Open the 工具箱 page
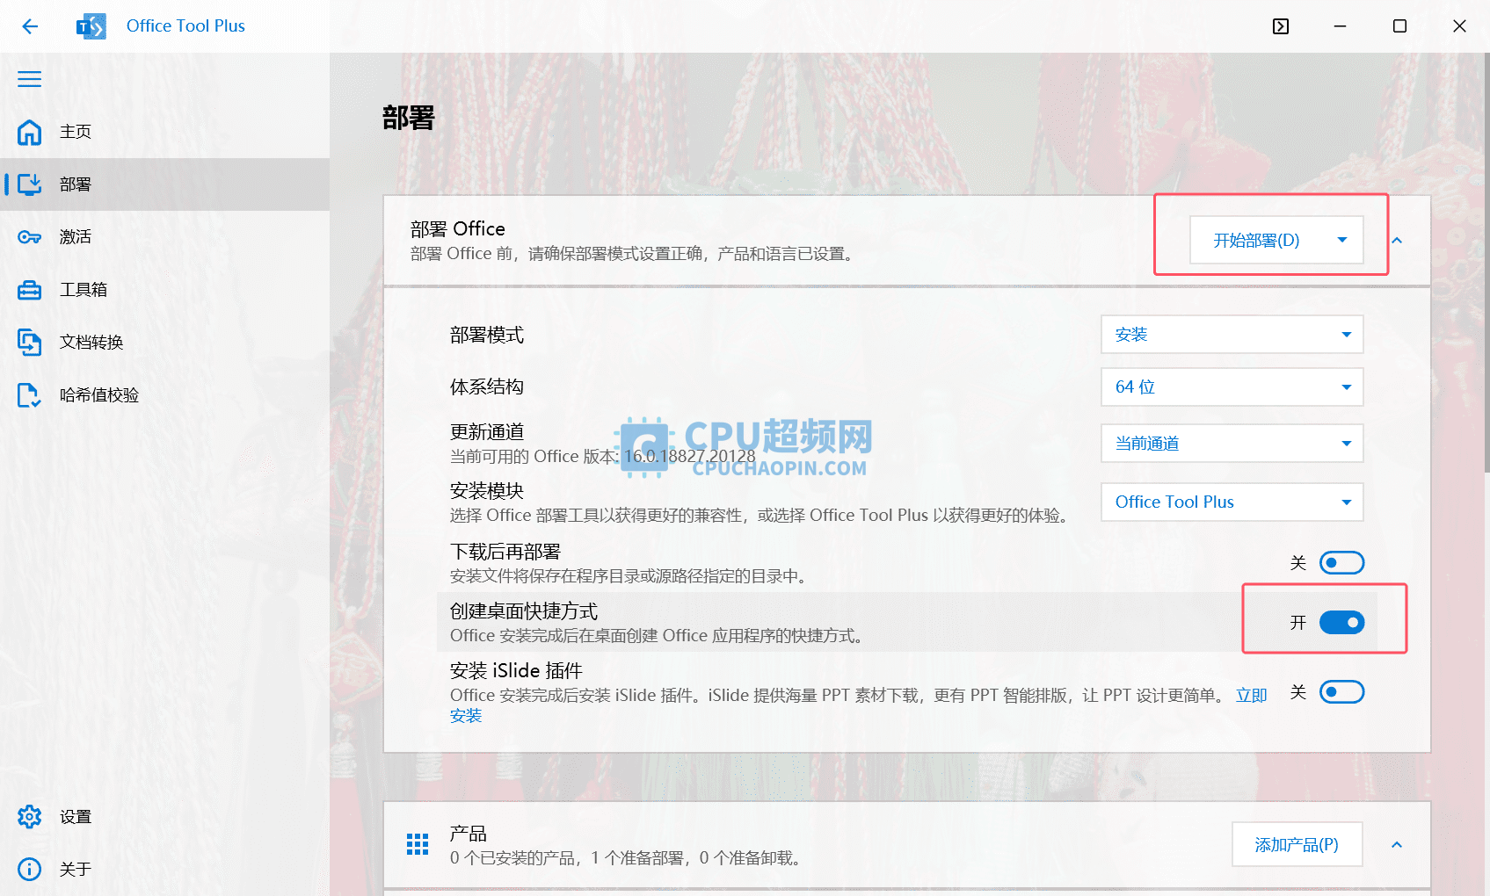Screen dimensions: 1490x896 [x=164, y=290]
